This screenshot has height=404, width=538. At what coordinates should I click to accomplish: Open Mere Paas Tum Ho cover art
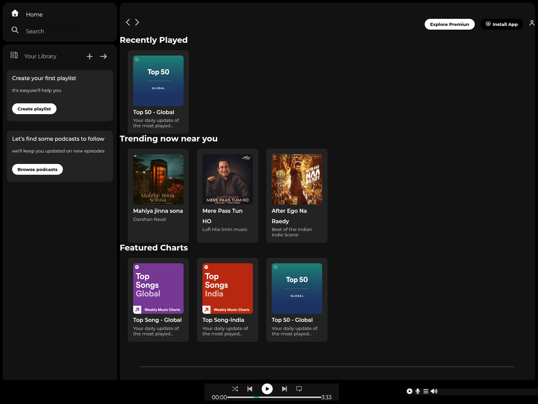point(228,179)
